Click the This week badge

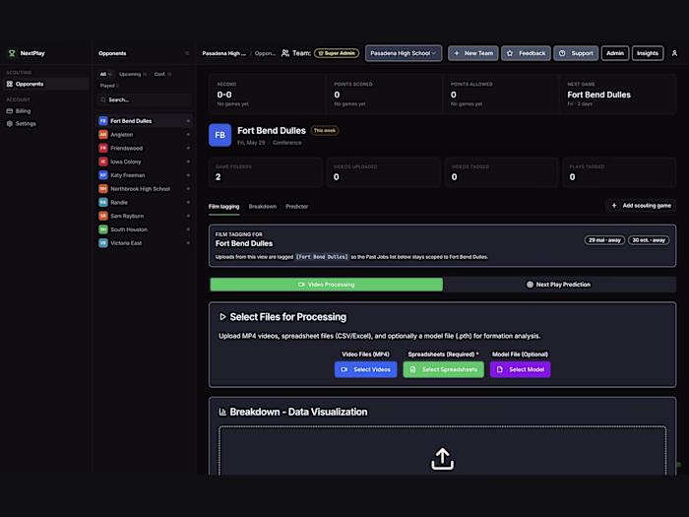[325, 131]
